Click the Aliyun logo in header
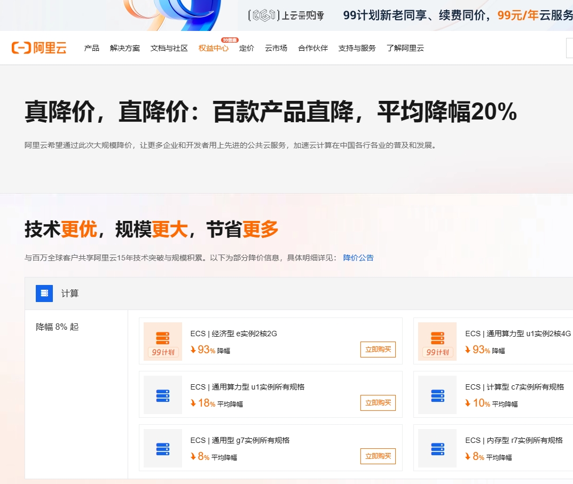Image resolution: width=573 pixels, height=484 pixels. click(39, 48)
